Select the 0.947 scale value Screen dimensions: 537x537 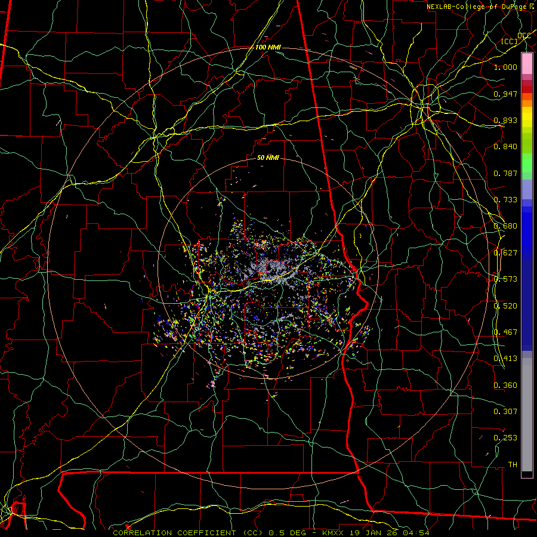coord(505,94)
